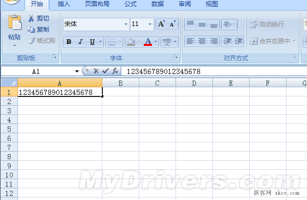Expand underline style dropdown arrow
This screenshot has height=200, width=307.
[x=100, y=42]
